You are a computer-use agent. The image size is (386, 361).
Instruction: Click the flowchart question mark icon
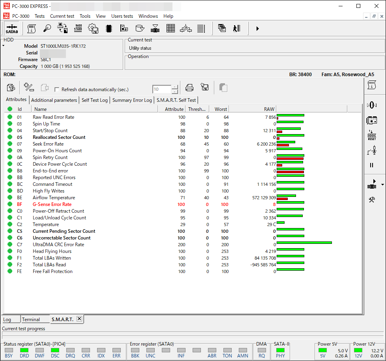coord(186,28)
